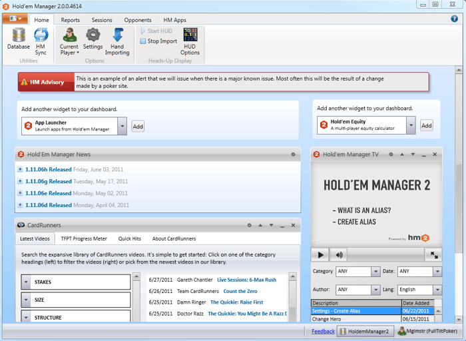
Task: Close Hold'em Manager TV widget
Action: click(435, 155)
